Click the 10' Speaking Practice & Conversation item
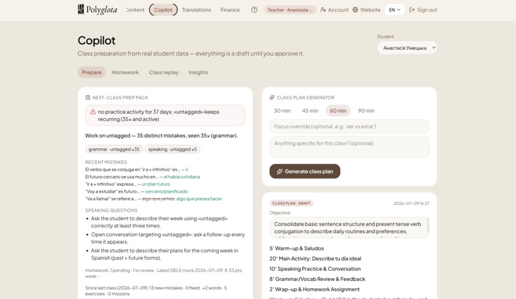The width and height of the screenshot is (516, 299). pyautogui.click(x=315, y=269)
